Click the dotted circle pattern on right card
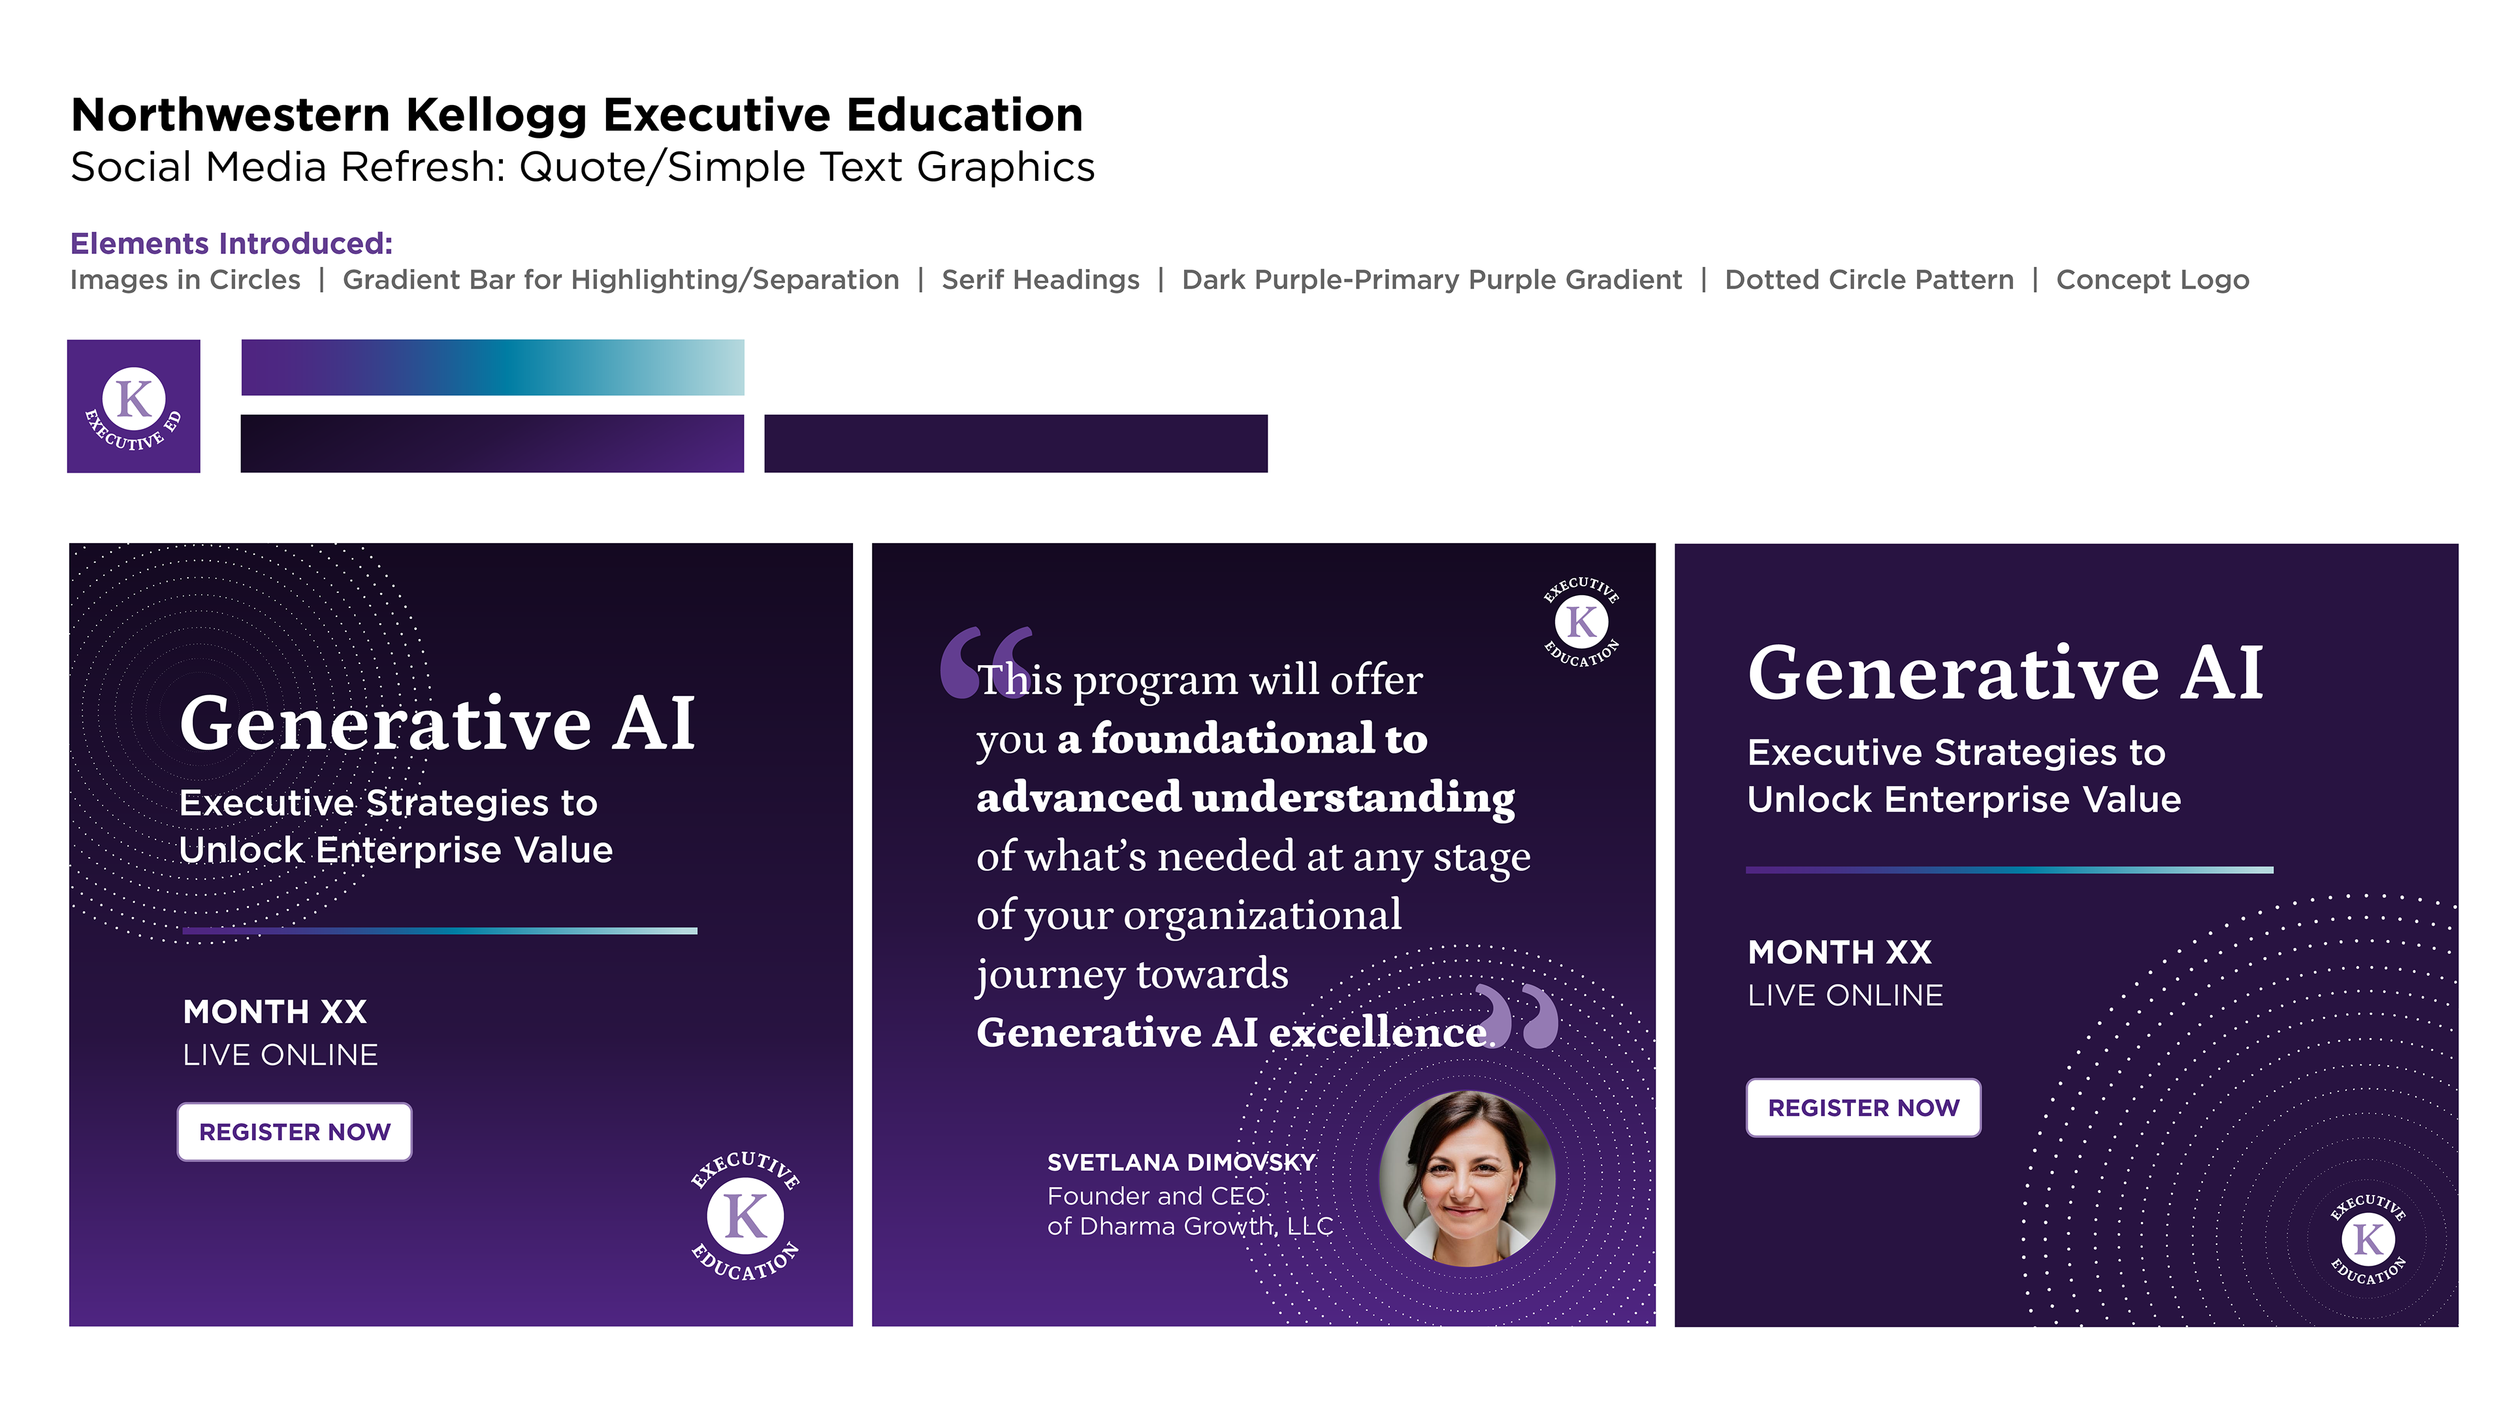2508x1410 pixels. click(x=2240, y=1109)
